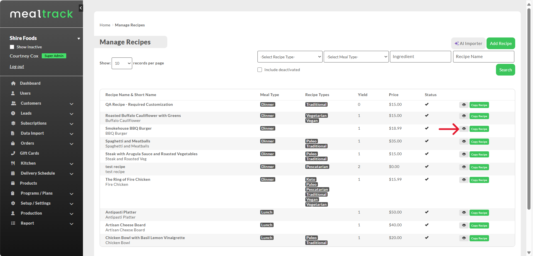The height and width of the screenshot is (256, 533).
Task: Open Products menu item
Action: point(28,183)
